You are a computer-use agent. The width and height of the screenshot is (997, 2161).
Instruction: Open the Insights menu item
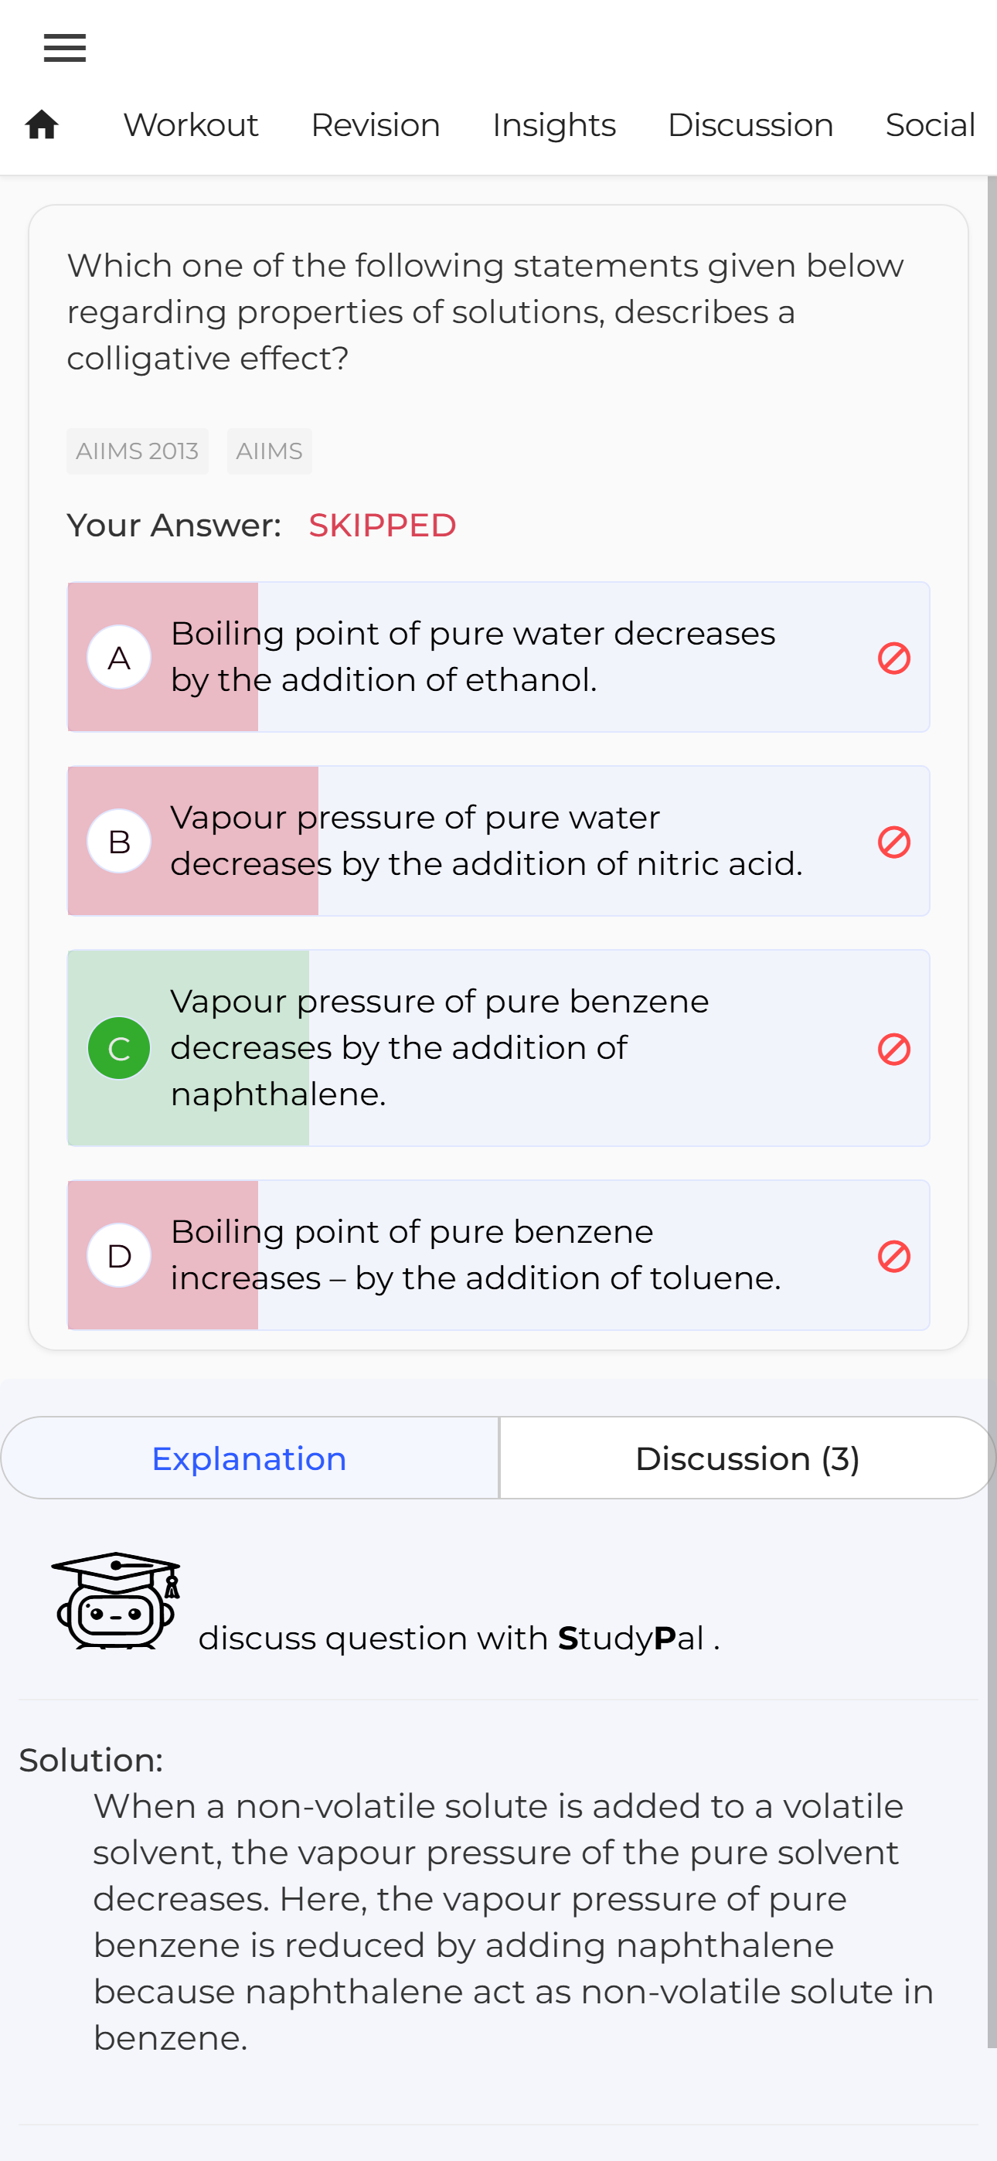(554, 125)
